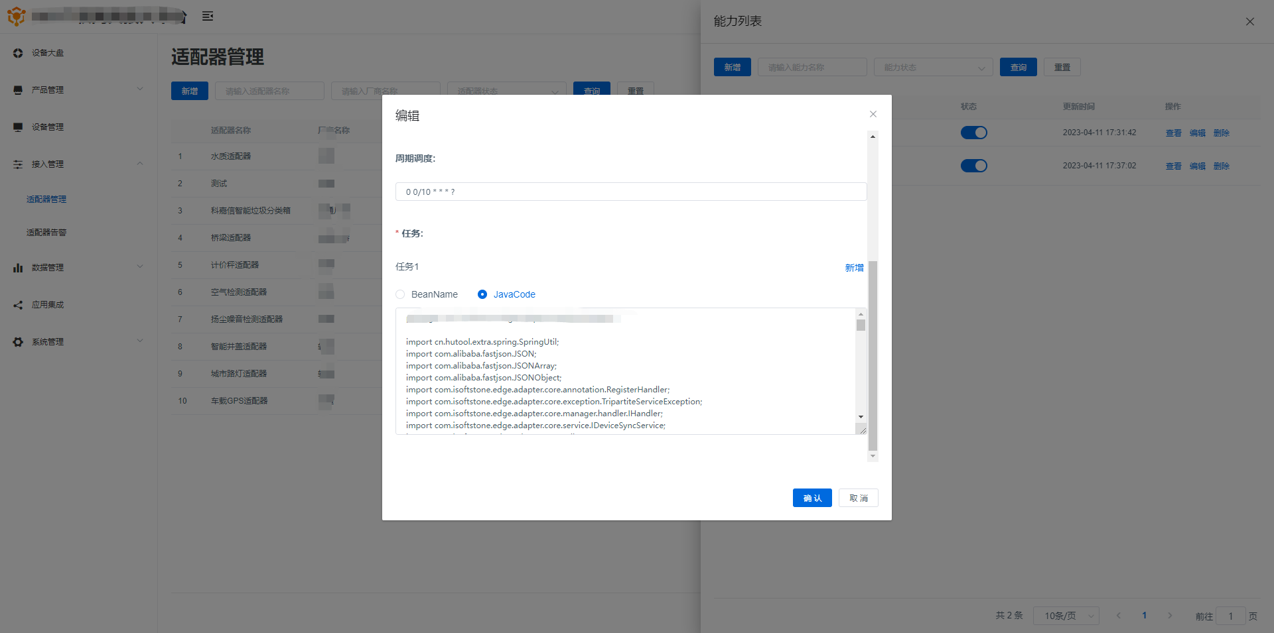Click 确认 button in edit dialog

(x=812, y=498)
